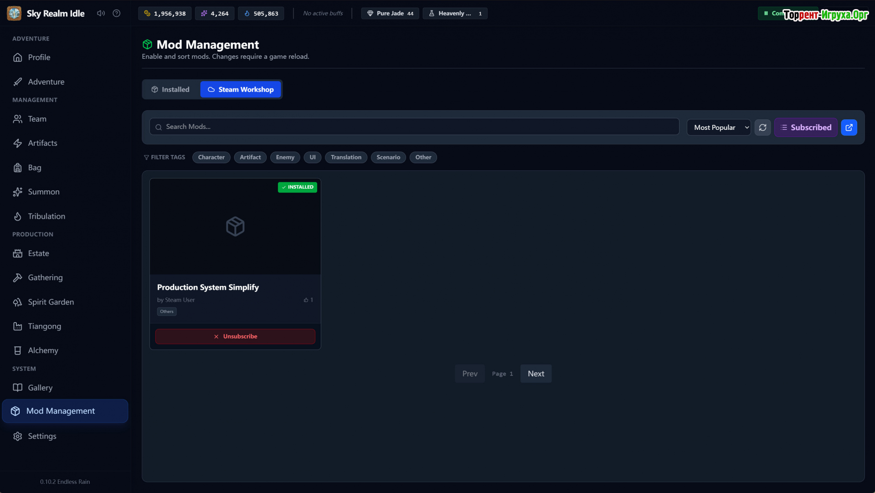This screenshot has width=875, height=493.
Task: Open help via the question mark icon
Action: pos(117,13)
